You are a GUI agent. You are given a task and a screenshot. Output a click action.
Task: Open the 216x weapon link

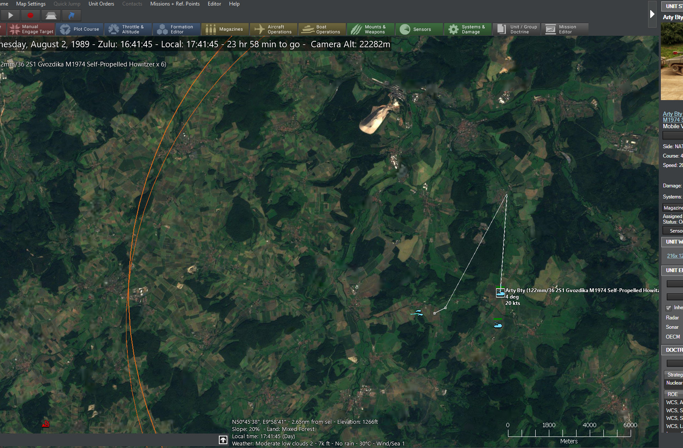coord(674,256)
